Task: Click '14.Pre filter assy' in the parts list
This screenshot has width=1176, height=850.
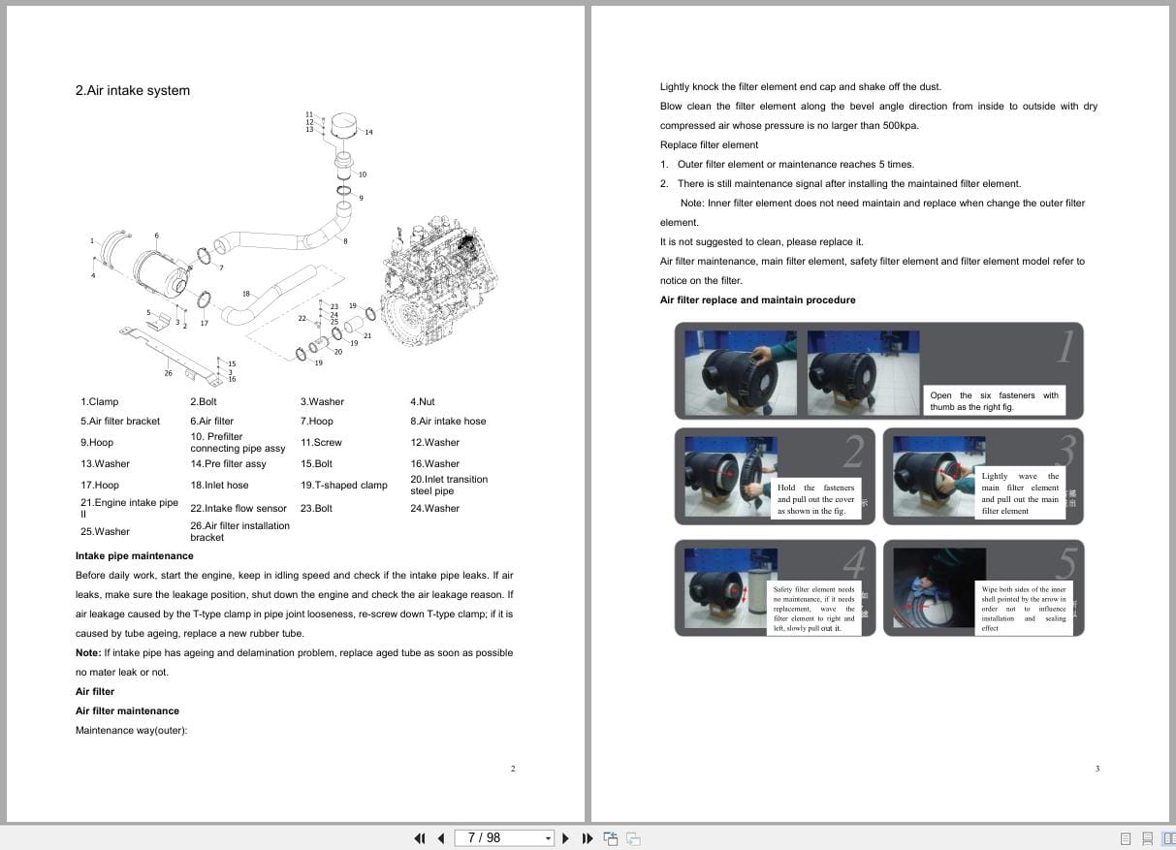Action: pyautogui.click(x=228, y=464)
